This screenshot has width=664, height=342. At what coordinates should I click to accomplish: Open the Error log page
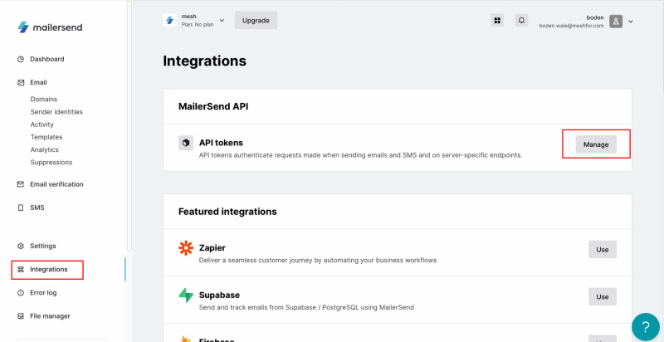click(44, 293)
